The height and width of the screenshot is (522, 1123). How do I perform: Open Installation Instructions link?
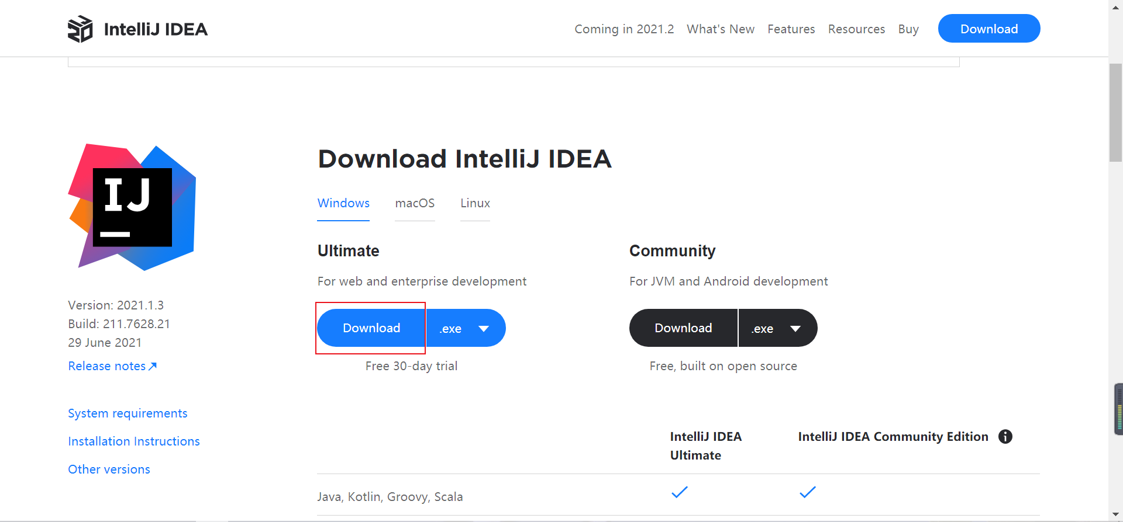coord(134,441)
